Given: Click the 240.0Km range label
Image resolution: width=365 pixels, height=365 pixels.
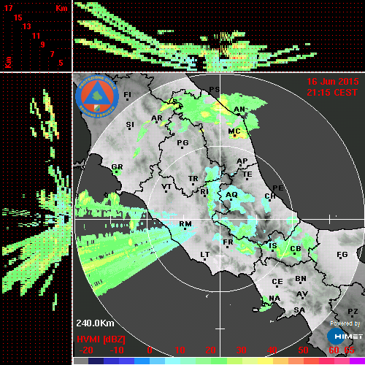Looking at the screenshot, I should point(95,323).
